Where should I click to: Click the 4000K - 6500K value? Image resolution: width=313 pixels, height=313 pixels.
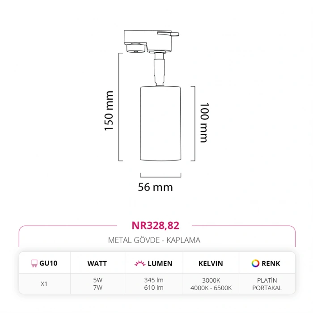coord(211,288)
